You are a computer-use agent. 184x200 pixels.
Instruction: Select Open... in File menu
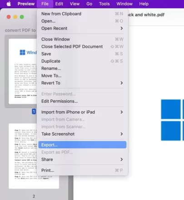82,21
